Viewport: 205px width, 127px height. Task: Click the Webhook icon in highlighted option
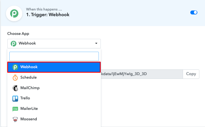click(x=15, y=67)
